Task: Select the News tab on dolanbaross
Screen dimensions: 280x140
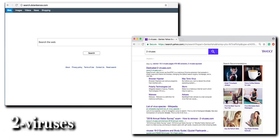Action: [x=36, y=10]
